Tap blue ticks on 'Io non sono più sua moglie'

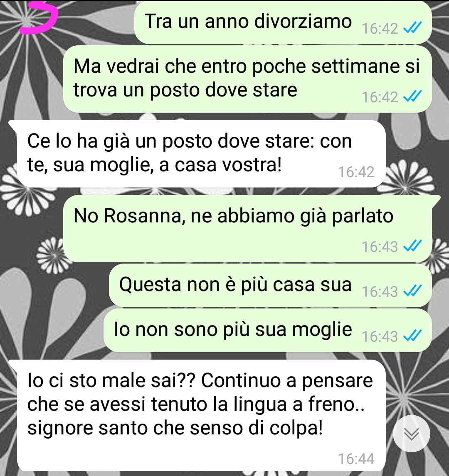click(412, 336)
